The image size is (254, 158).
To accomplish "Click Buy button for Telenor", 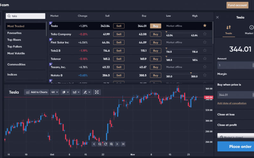I will click(x=156, y=59).
